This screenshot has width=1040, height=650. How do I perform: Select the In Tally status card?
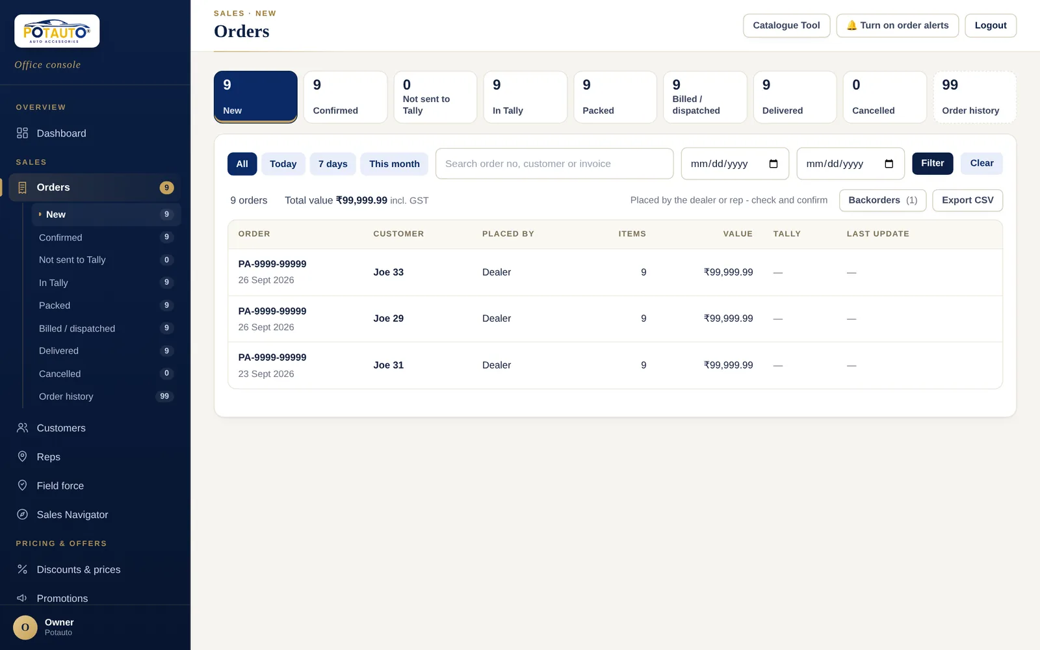point(525,97)
